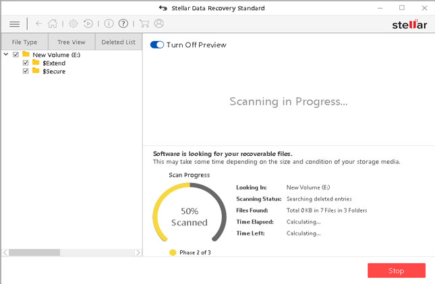
Task: Click the '50% Scanned' text
Action: pyautogui.click(x=190, y=217)
